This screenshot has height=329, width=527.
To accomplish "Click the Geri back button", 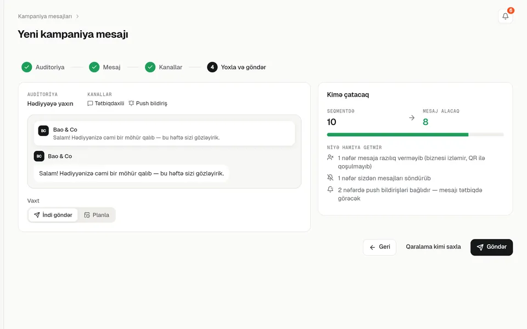I will pyautogui.click(x=379, y=247).
